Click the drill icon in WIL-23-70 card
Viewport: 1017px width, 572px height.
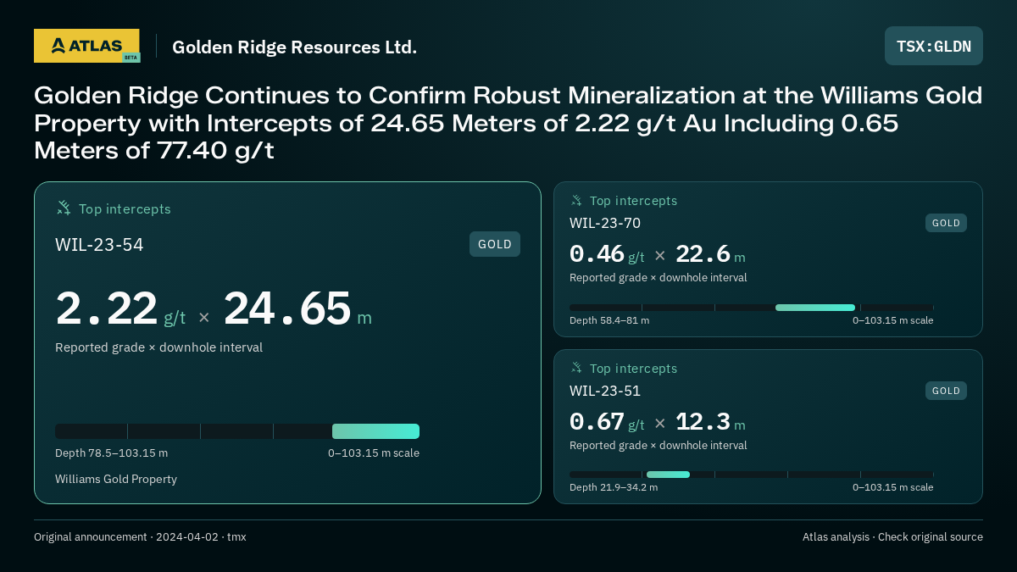[576, 201]
